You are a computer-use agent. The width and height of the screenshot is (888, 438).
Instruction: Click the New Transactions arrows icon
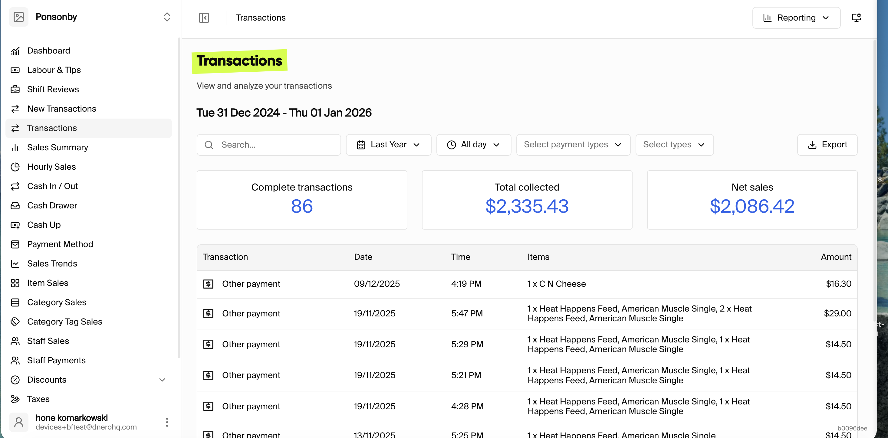tap(15, 109)
